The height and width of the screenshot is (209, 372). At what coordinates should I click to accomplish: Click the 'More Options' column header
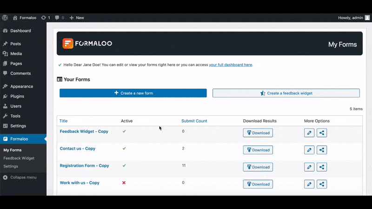coord(317,121)
